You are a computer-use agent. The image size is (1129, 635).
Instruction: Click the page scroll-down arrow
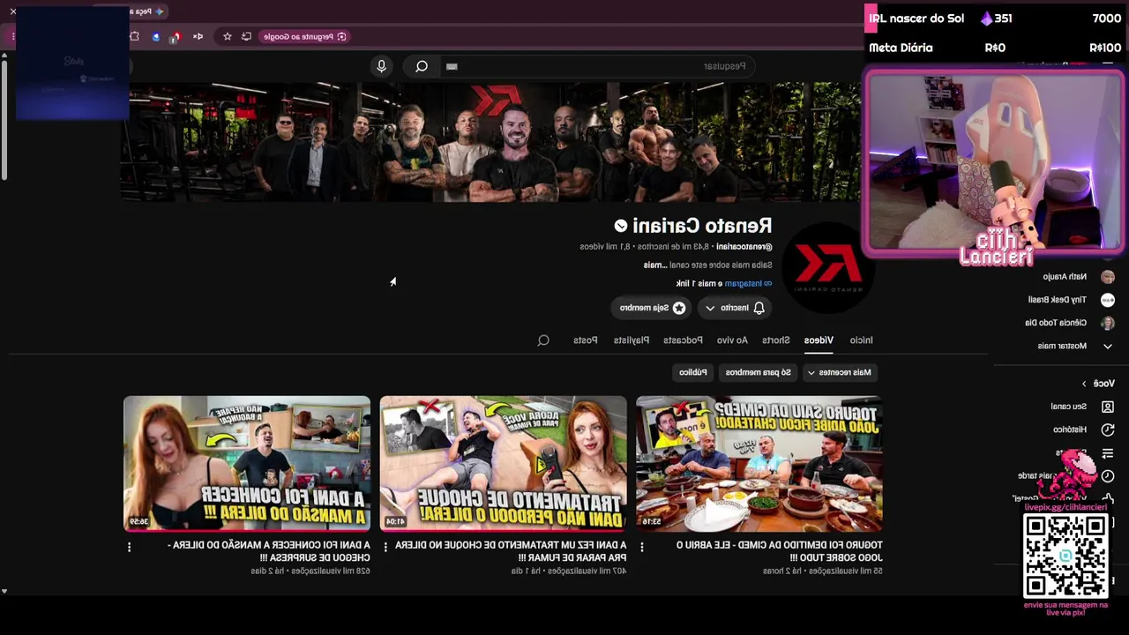click(x=4, y=591)
